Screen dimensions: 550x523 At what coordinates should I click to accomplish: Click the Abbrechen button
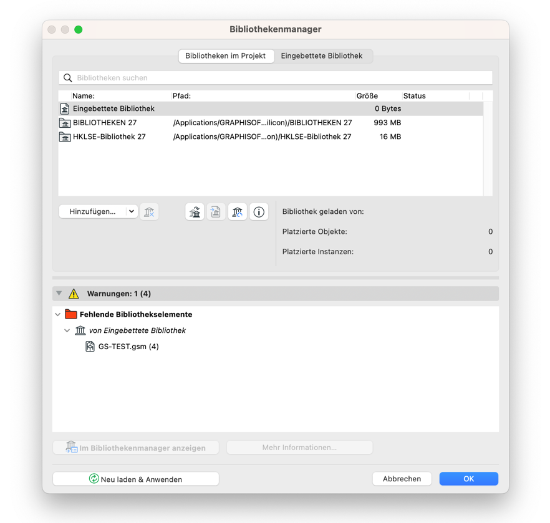tap(402, 478)
